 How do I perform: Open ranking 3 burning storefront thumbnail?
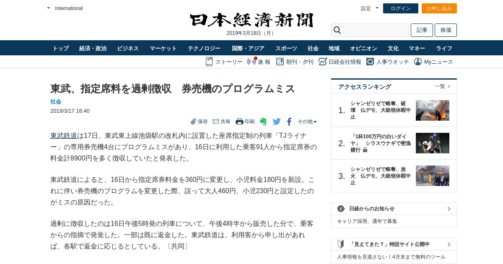click(433, 176)
